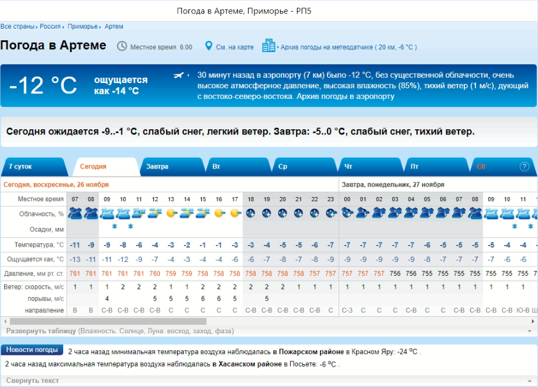The image size is (538, 387).
Task: Switch to the Пт tab
Action: 437,167
